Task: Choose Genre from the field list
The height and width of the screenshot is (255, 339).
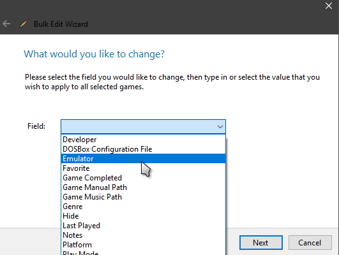Action: 143,207
